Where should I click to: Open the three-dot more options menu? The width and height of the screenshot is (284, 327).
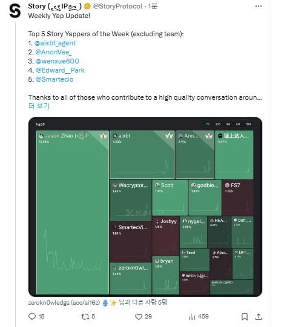point(259,6)
